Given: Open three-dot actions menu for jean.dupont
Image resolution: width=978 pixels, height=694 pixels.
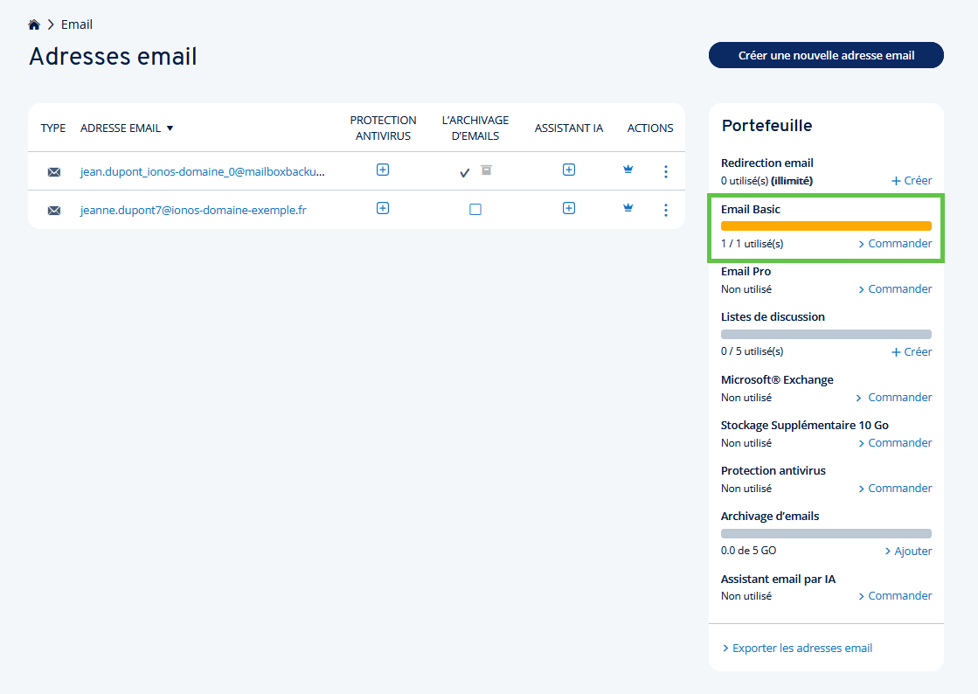Looking at the screenshot, I should [x=666, y=172].
